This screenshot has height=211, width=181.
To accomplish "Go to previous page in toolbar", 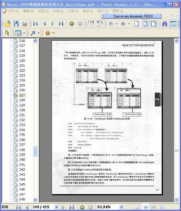I will tap(44, 24).
